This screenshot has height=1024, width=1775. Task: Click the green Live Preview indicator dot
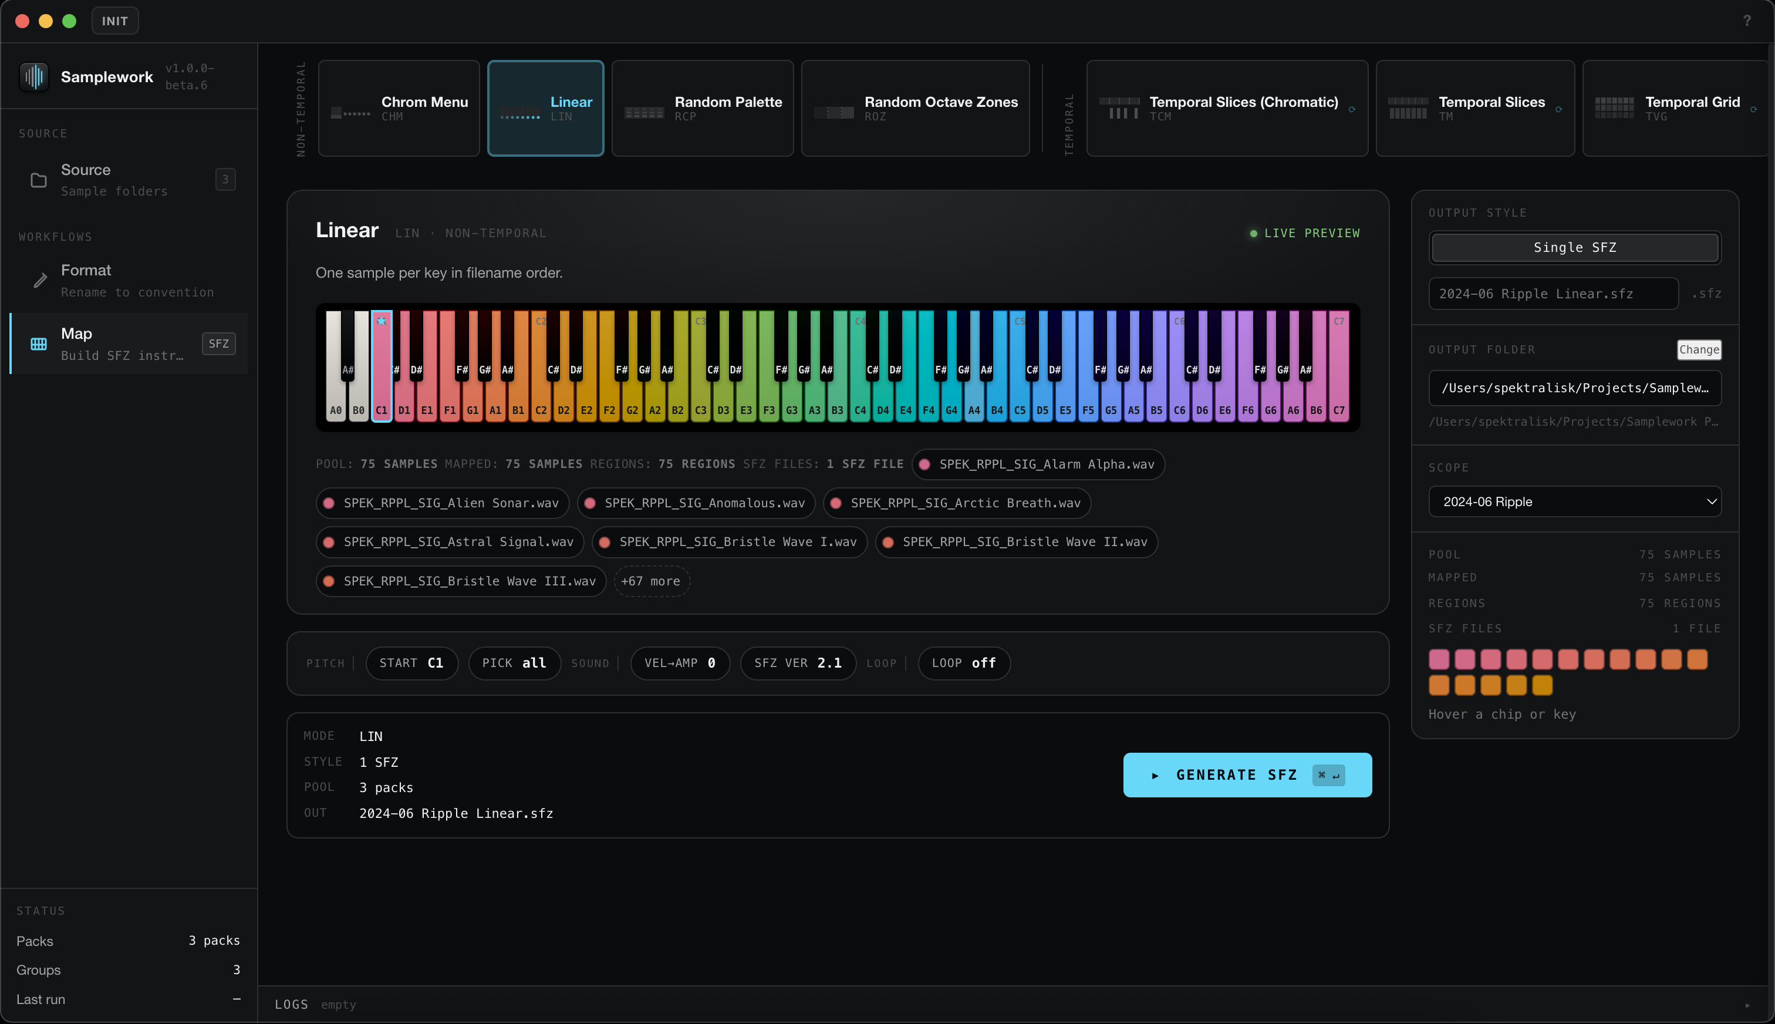coord(1253,234)
